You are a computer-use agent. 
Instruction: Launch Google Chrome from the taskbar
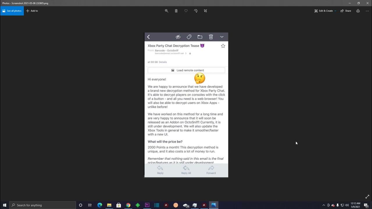pyautogui.click(x=128, y=205)
